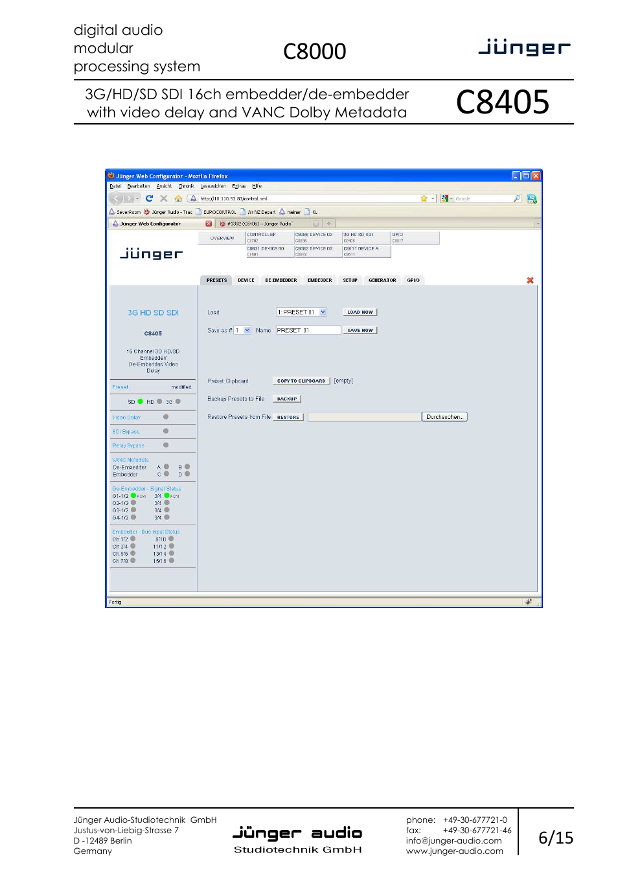618x876 pixels.
Task: Open a new tab with plus button
Action: pos(329,224)
